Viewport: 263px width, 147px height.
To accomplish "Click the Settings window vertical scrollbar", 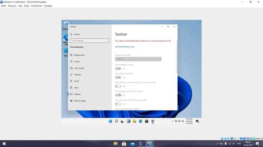I will click(x=177, y=57).
